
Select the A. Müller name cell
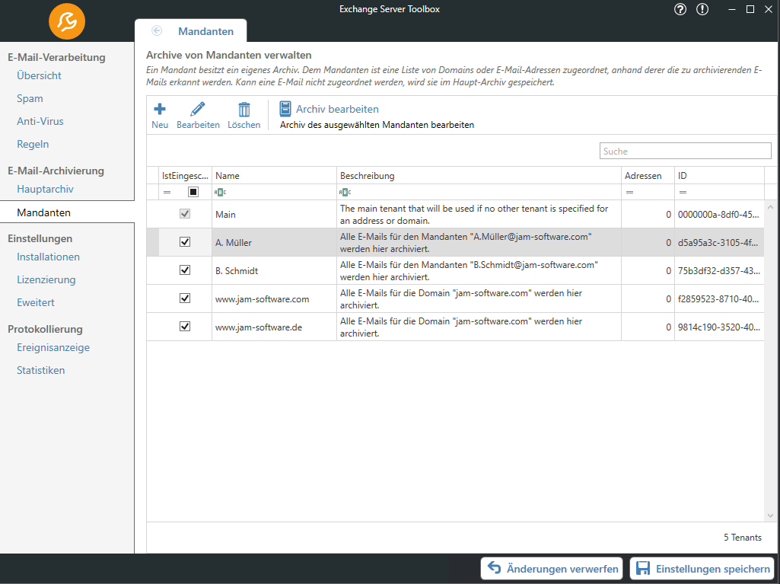[274, 242]
